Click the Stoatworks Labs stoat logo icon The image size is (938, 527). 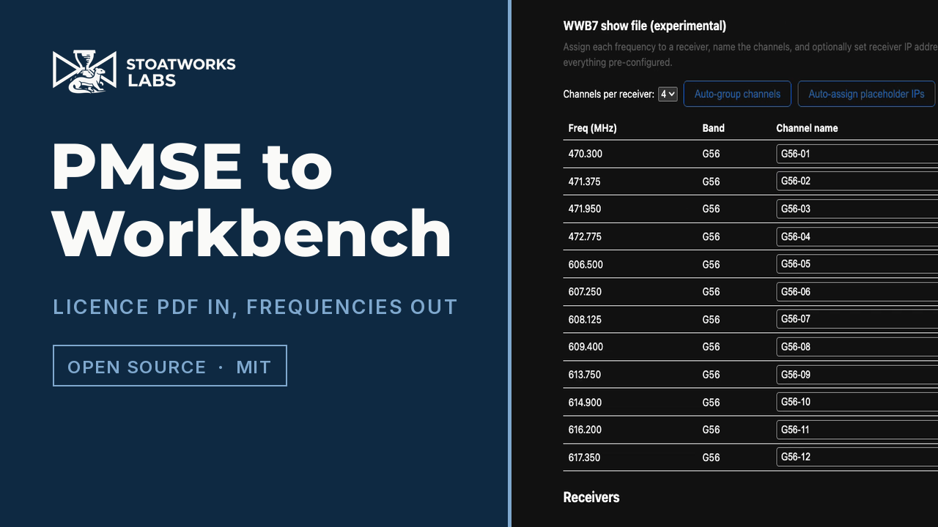85,72
